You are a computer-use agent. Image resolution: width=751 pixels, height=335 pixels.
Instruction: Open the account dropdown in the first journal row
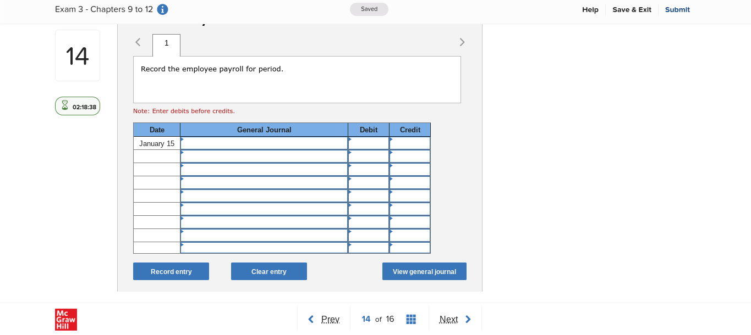pyautogui.click(x=264, y=143)
